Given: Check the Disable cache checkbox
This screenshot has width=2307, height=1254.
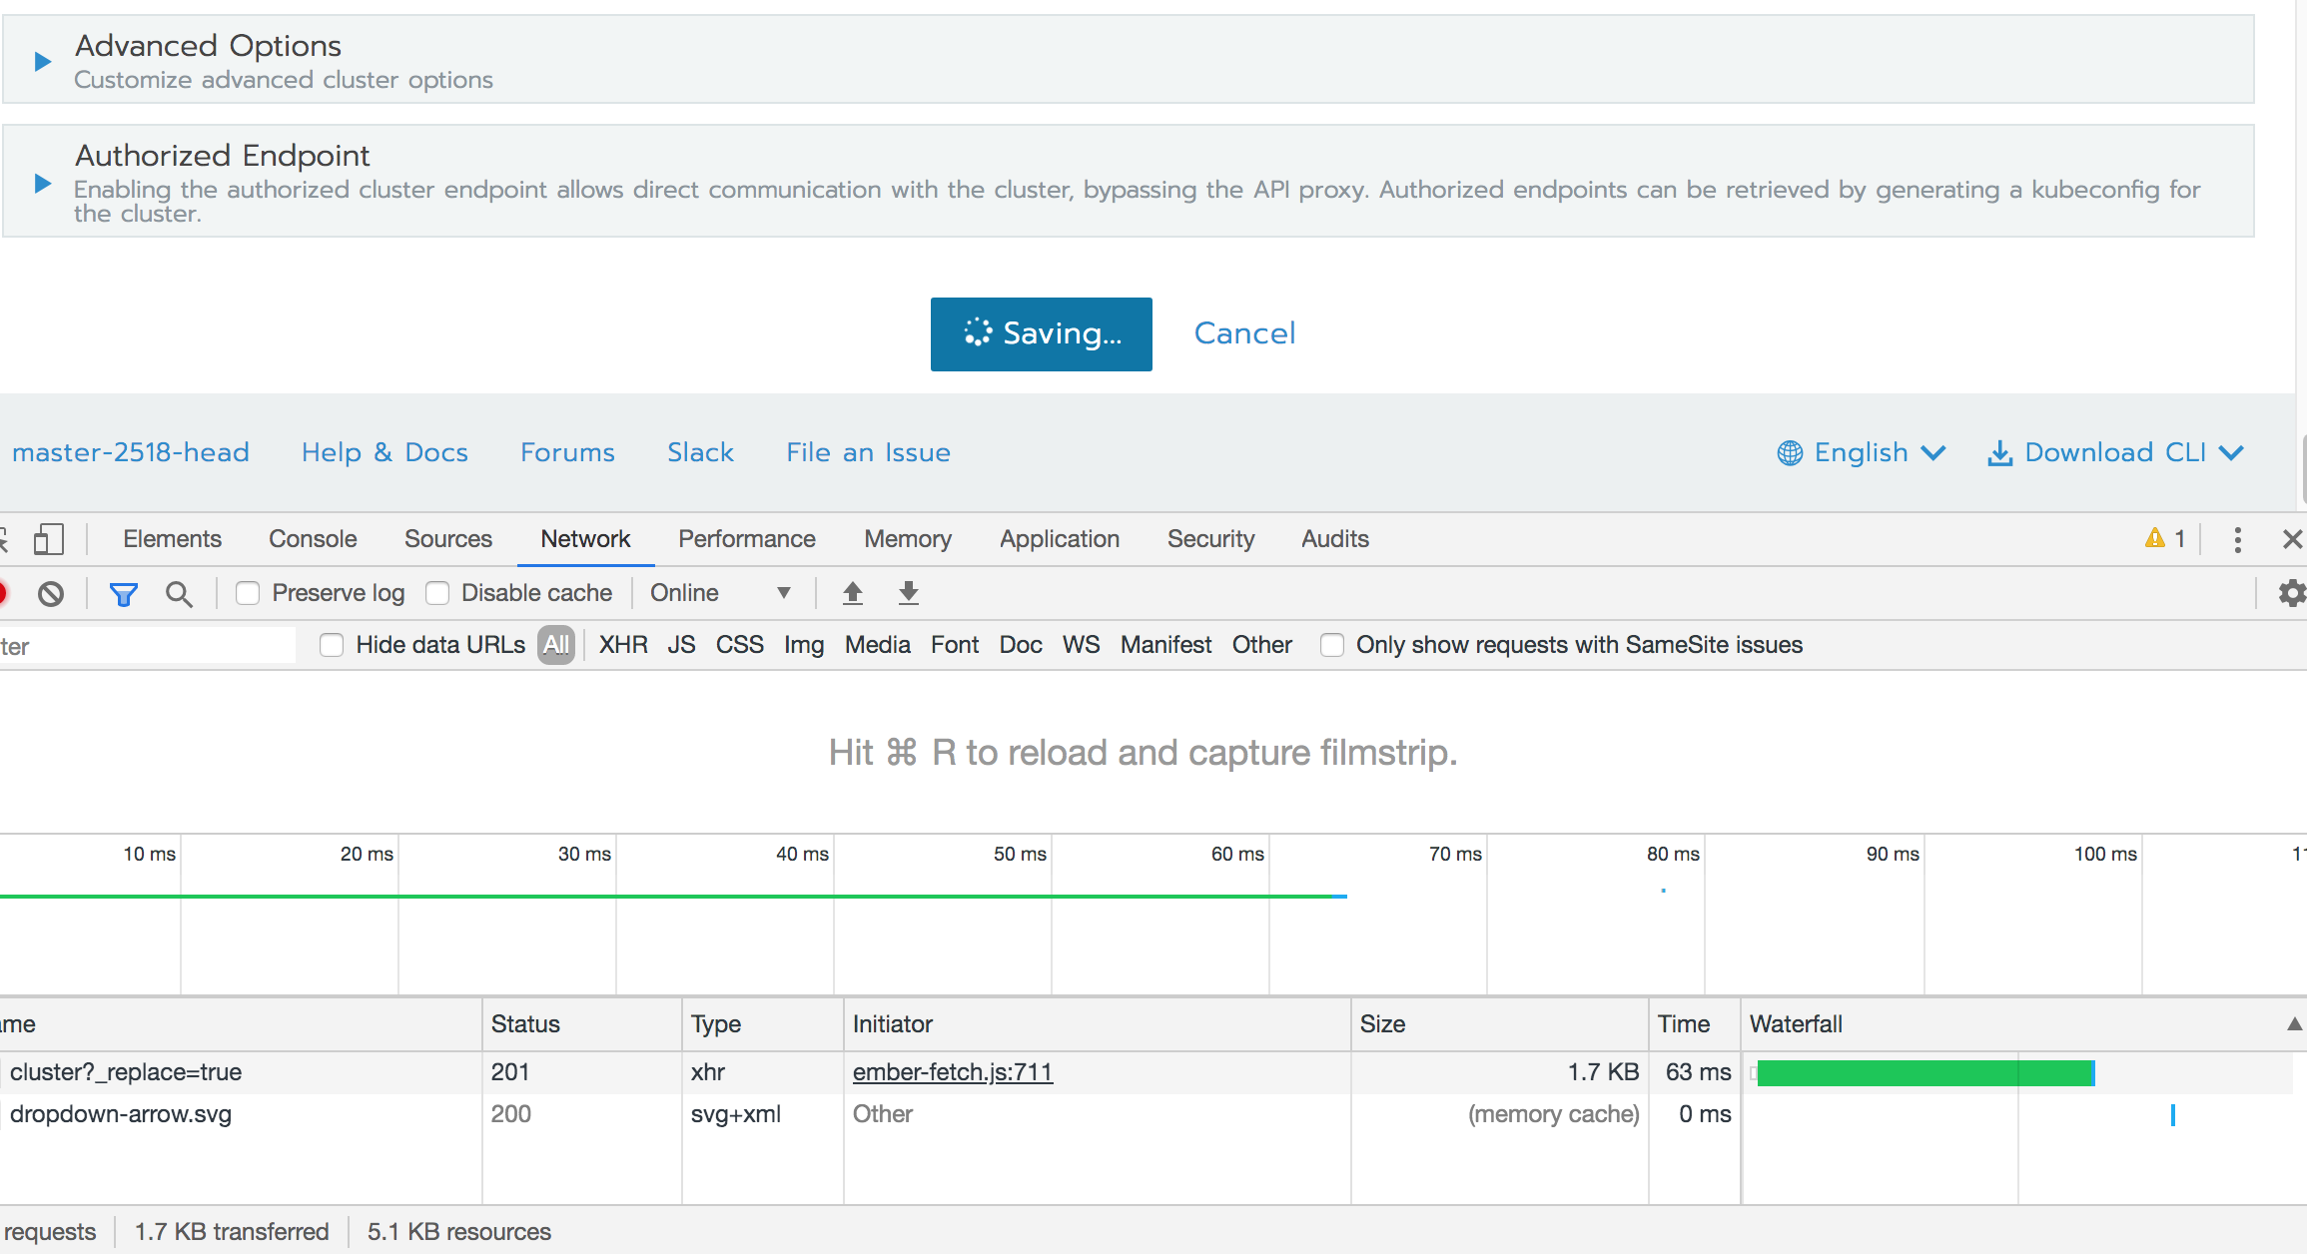Looking at the screenshot, I should pos(437,593).
